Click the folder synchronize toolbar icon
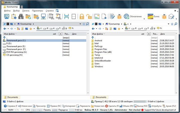180x113 pixels. coord(28,16)
